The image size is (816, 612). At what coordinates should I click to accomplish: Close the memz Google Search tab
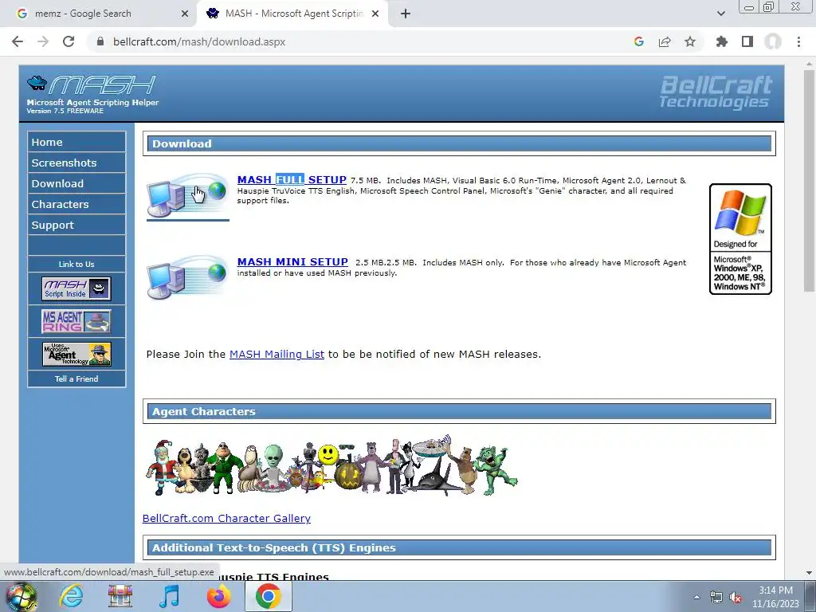pyautogui.click(x=185, y=14)
